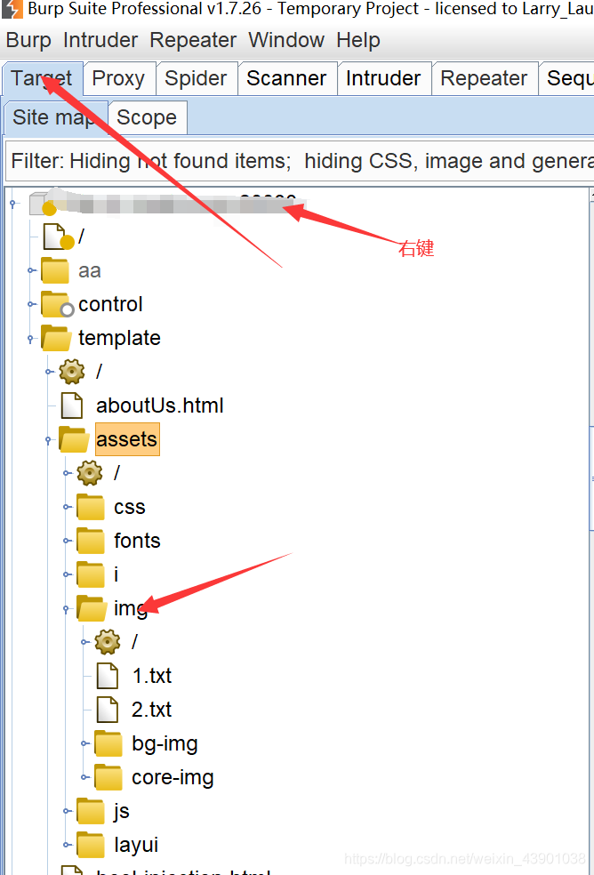
Task: Click the assets open-folder icon
Action: tap(74, 440)
